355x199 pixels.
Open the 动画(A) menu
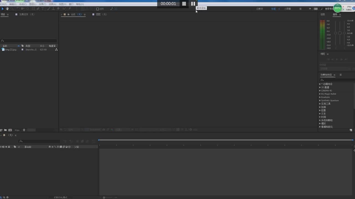[52, 4]
